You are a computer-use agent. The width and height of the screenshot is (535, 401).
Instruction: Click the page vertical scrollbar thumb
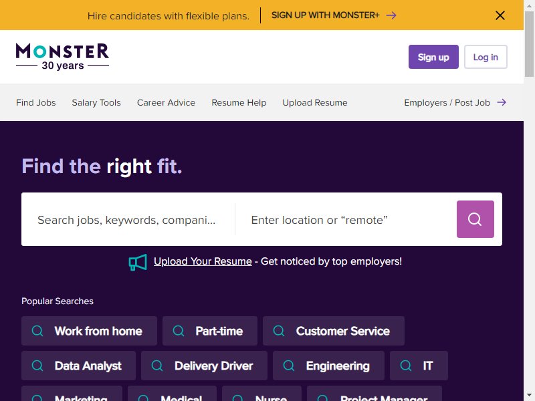(x=529, y=44)
